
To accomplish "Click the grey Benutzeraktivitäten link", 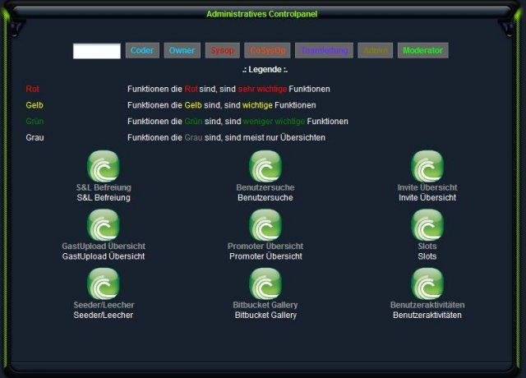I will point(427,305).
